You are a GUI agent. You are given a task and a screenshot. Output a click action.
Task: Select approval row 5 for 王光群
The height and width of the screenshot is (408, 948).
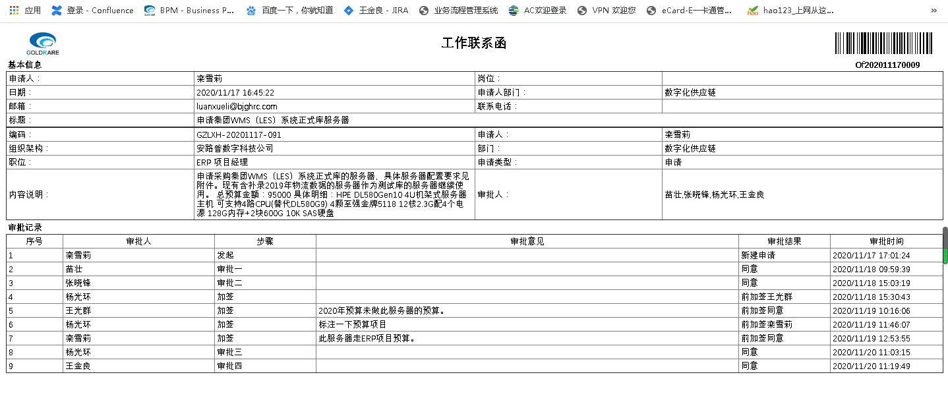click(474, 310)
